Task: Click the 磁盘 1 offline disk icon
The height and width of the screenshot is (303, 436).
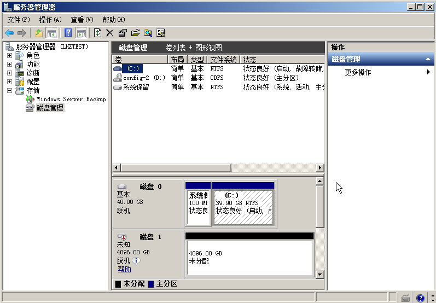Action: [122, 237]
